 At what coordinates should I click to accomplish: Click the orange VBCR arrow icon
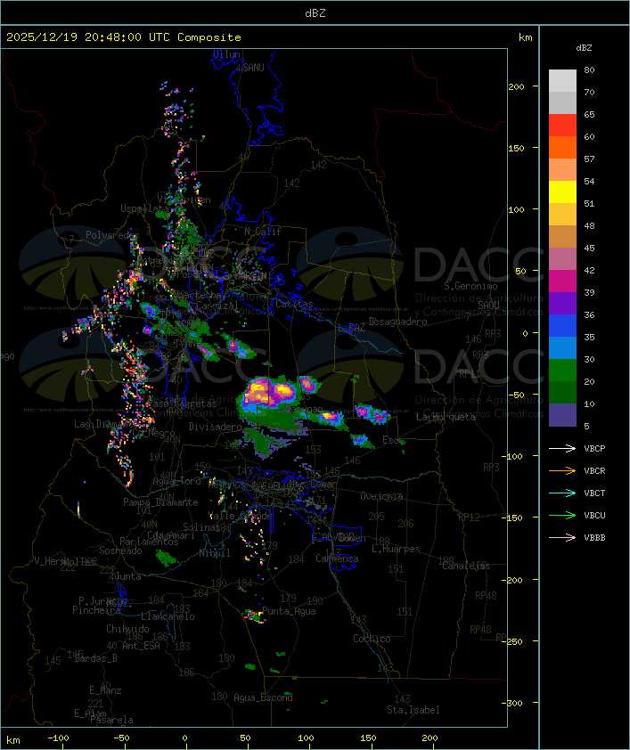(562, 470)
